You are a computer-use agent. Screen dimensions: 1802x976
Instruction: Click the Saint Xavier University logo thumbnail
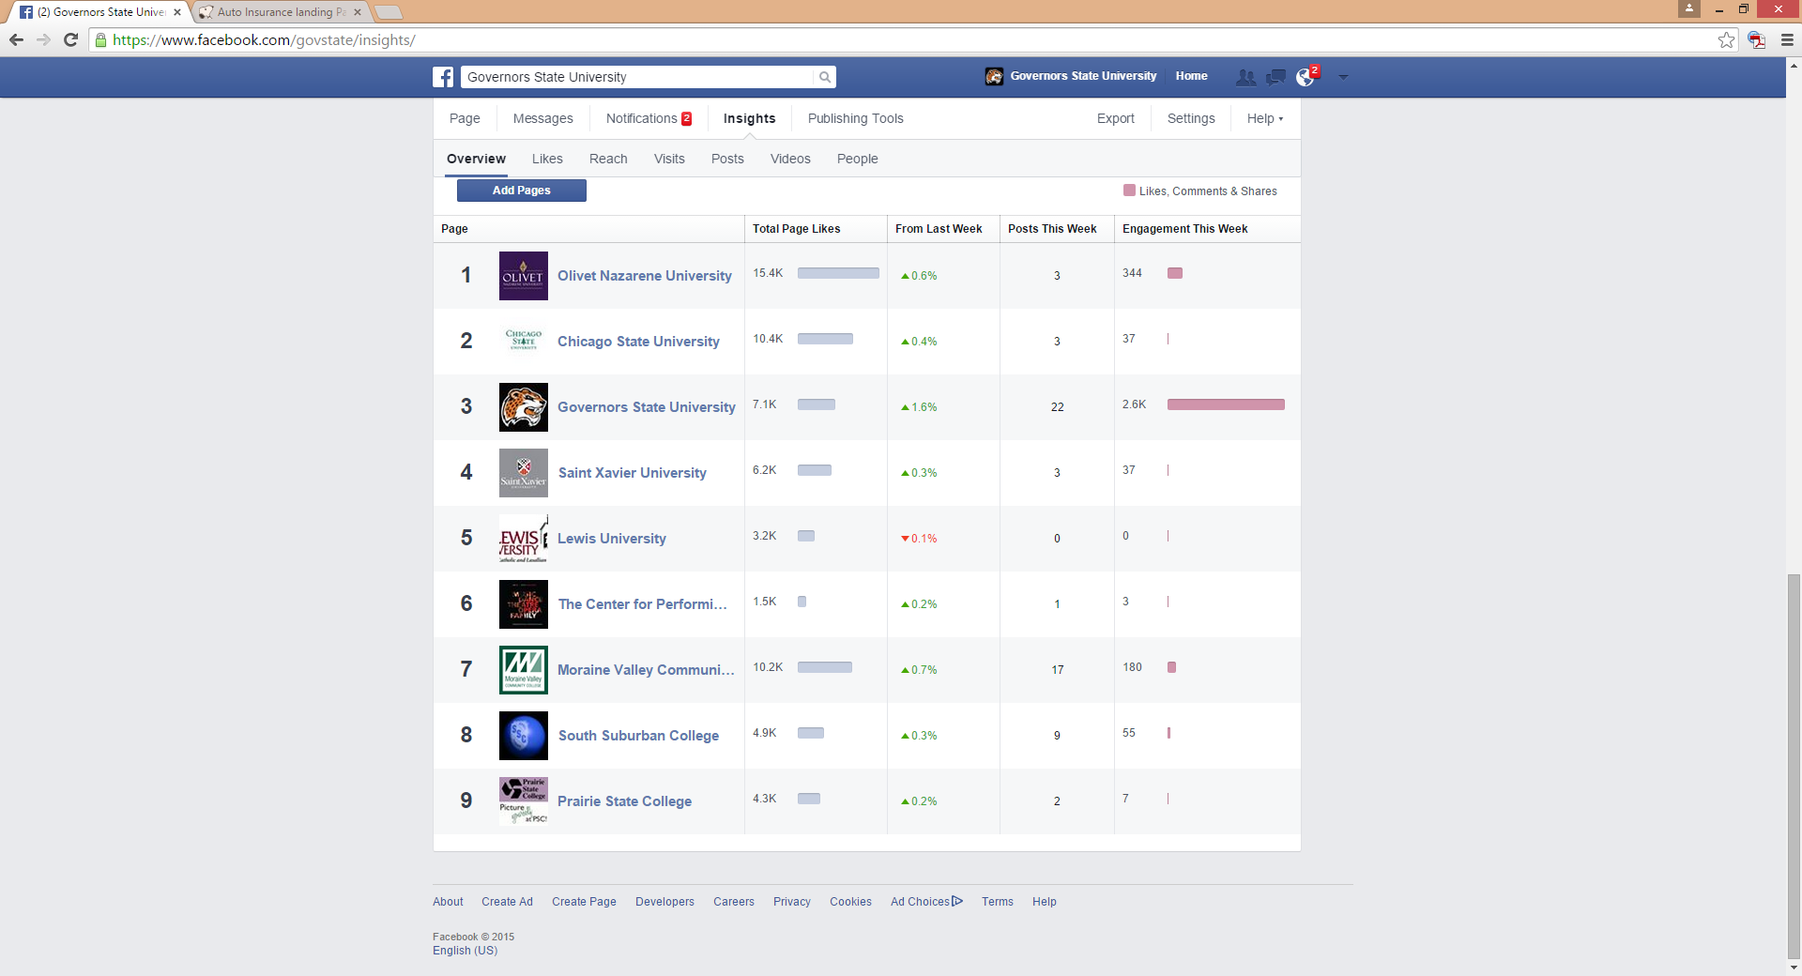coord(524,473)
